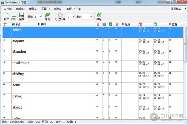Select the word 'abiding'
The width and height of the screenshot is (188, 125).
[18, 74]
